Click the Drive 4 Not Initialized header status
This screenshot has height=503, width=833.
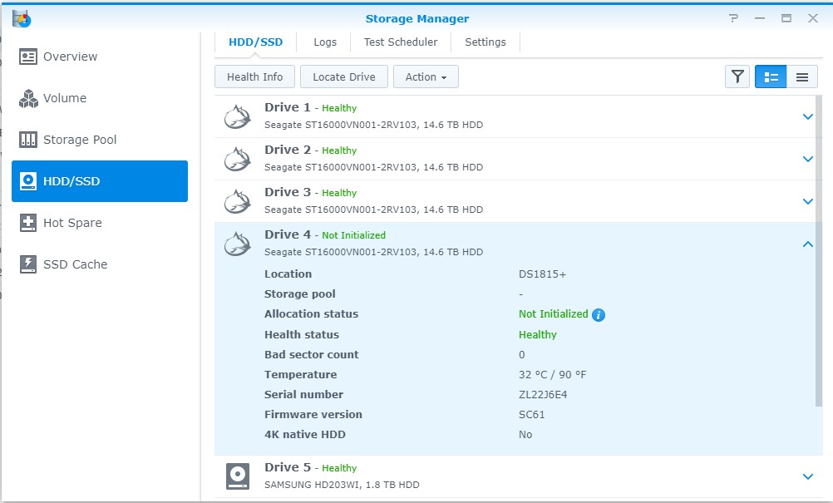click(354, 235)
